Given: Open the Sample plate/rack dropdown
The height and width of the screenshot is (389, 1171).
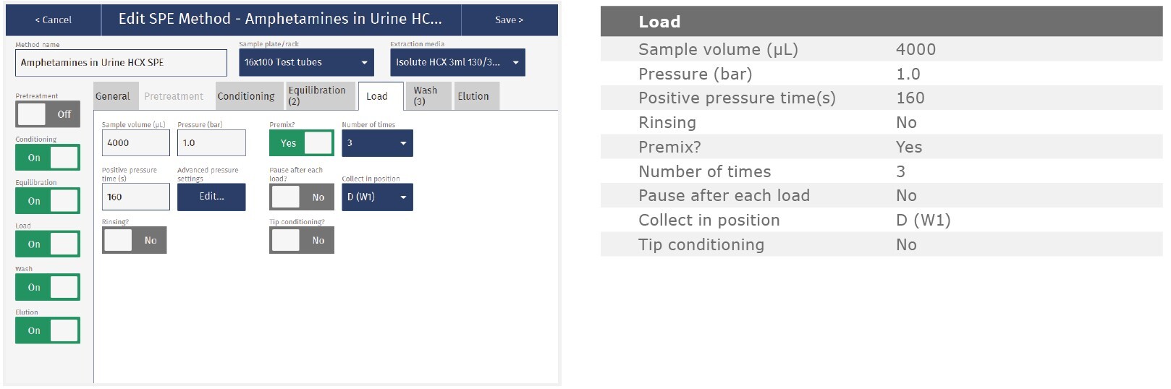Looking at the screenshot, I should click(306, 63).
